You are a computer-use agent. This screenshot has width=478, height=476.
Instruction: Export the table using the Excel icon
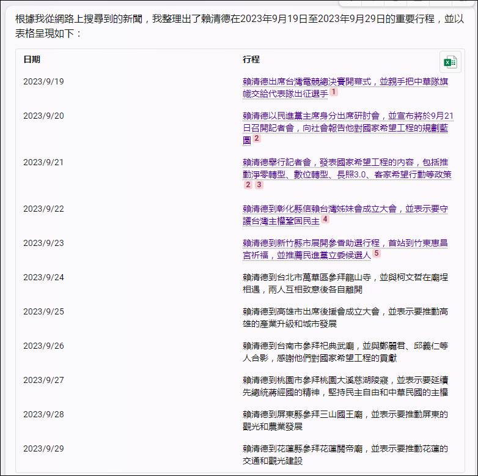(x=450, y=62)
